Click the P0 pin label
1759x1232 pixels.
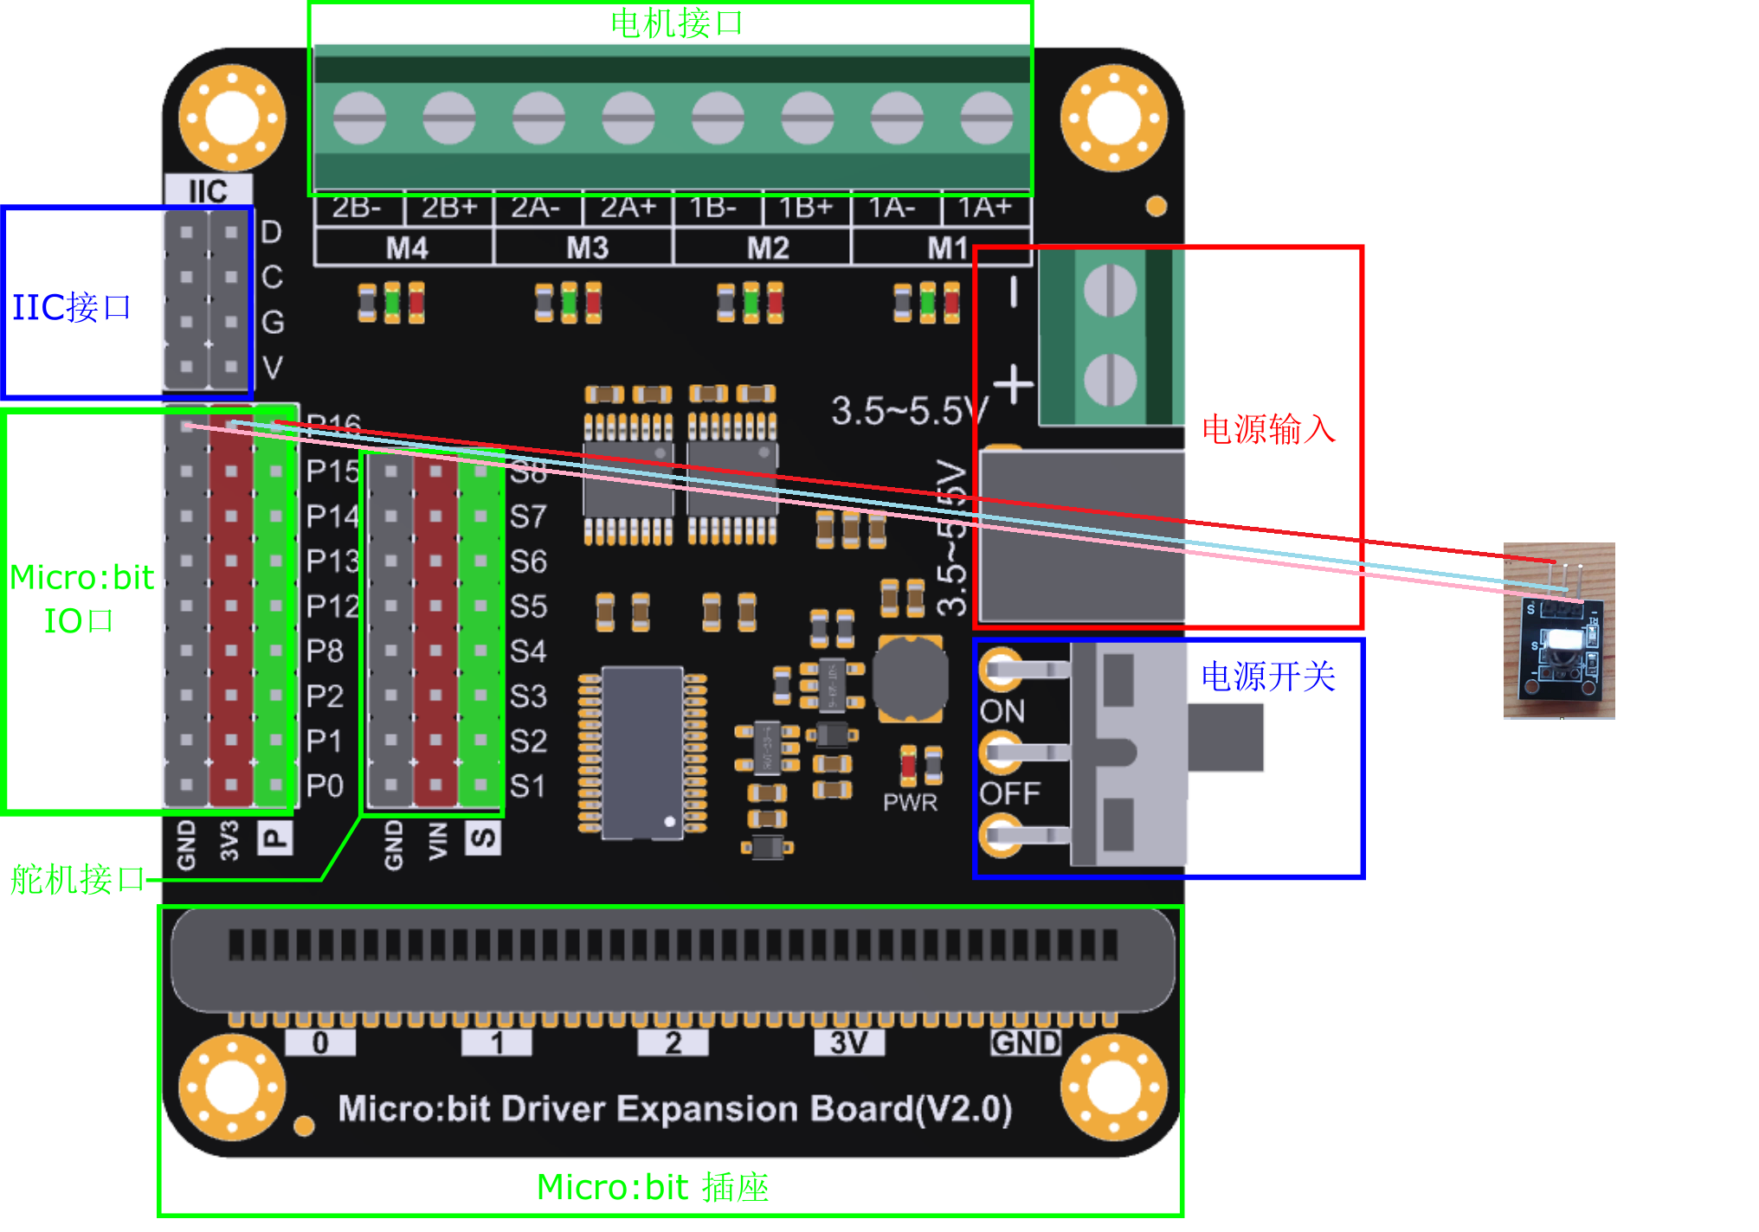click(x=325, y=786)
